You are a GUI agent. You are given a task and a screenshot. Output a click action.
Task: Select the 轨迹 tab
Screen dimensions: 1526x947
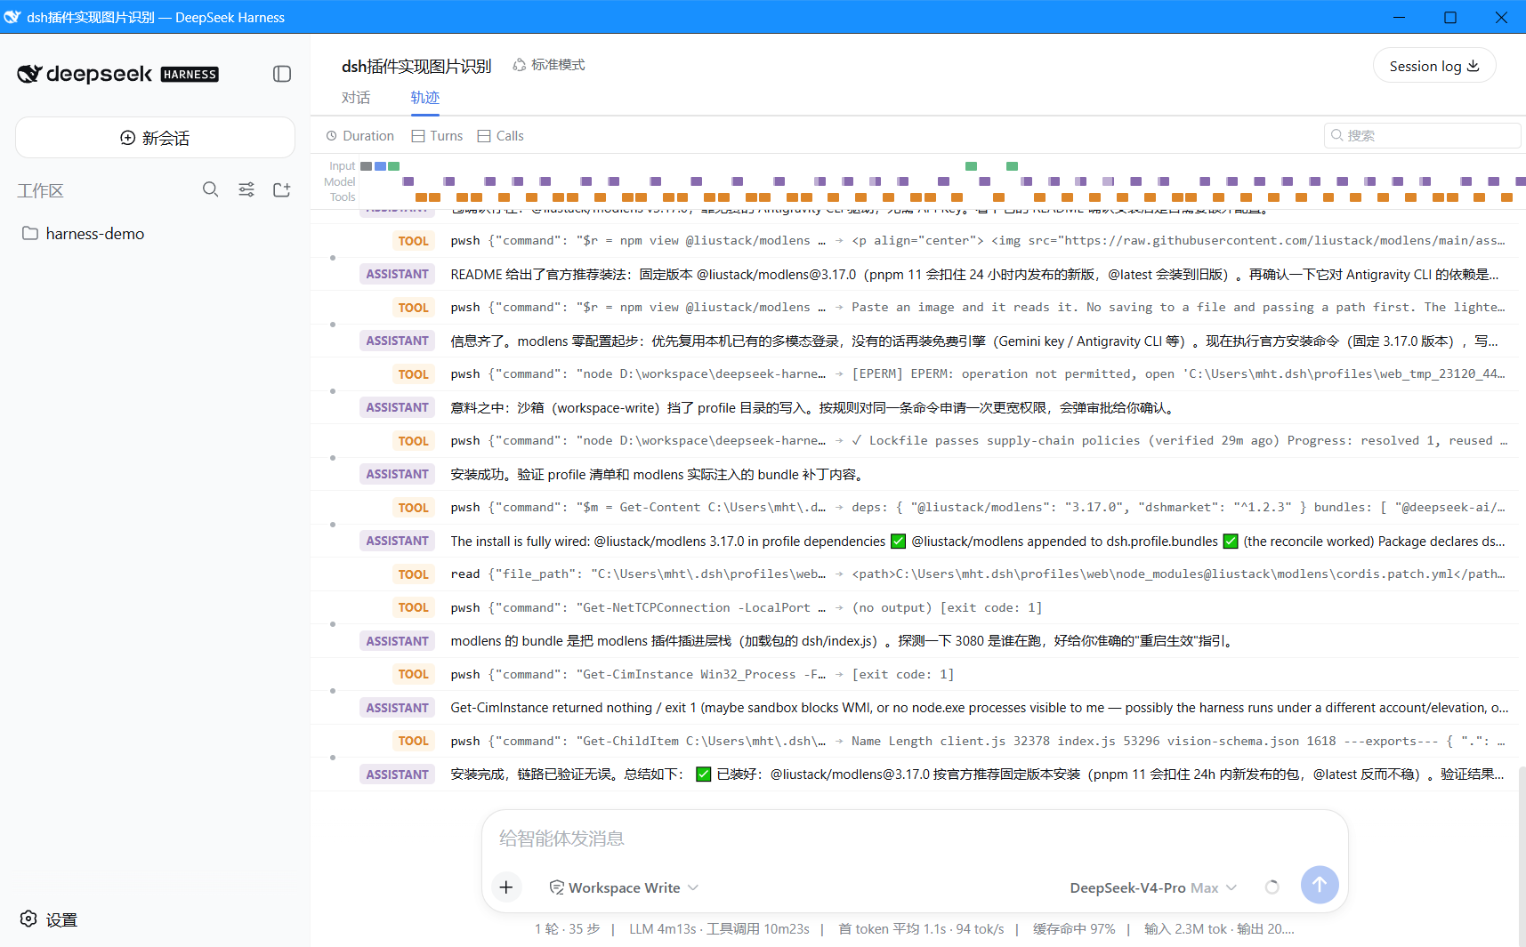pyautogui.click(x=425, y=98)
